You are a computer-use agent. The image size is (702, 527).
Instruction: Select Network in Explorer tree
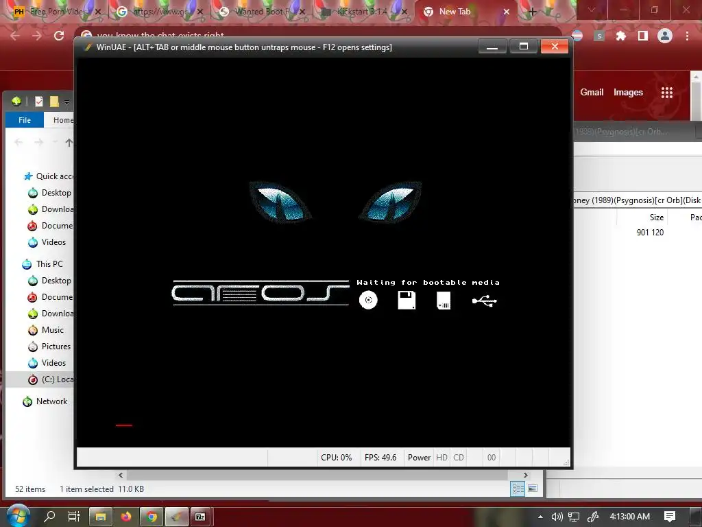(x=45, y=401)
